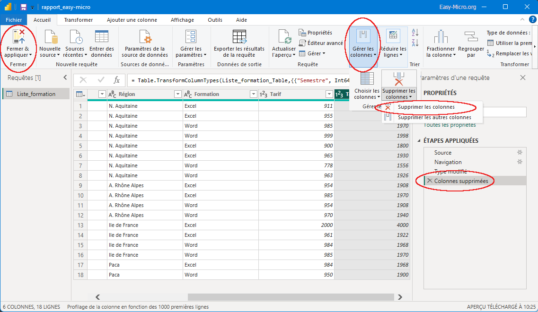Open the Formation column filter dropdown
The height and width of the screenshot is (312, 538).
coord(253,94)
